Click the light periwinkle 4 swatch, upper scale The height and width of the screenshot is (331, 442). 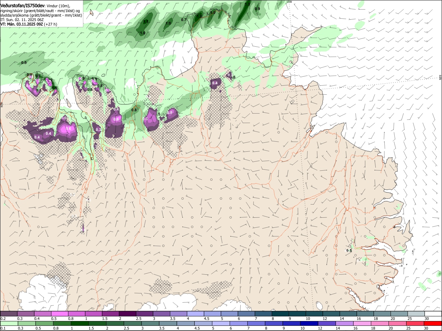pyautogui.click(x=195, y=314)
